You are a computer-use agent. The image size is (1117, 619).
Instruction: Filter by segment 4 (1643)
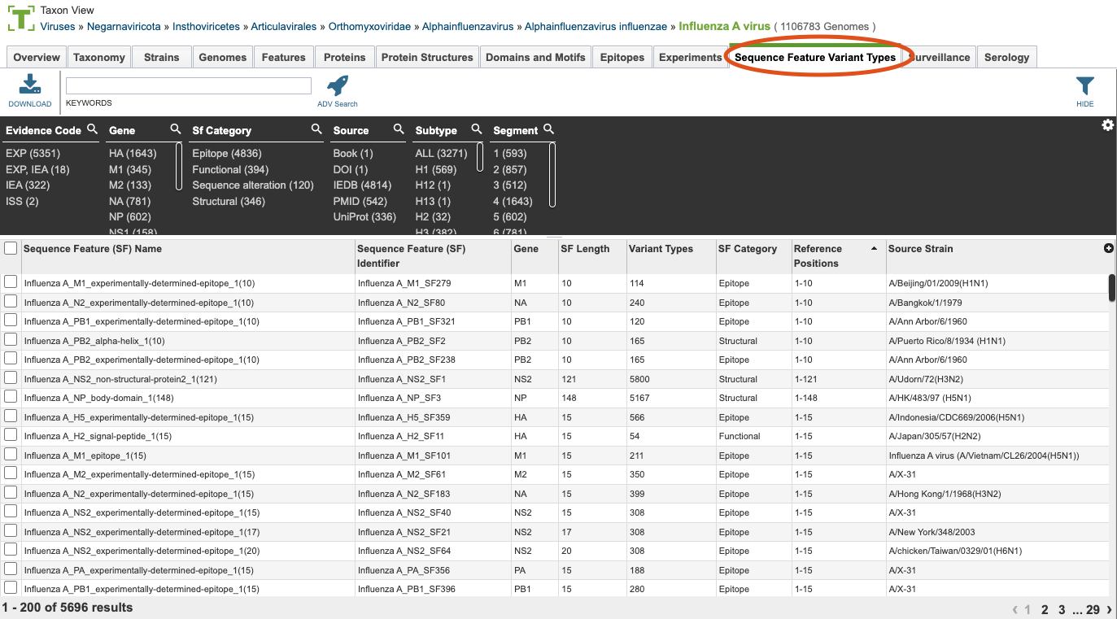tap(513, 202)
